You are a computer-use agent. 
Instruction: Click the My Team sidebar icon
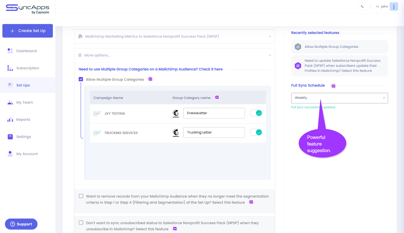pos(10,102)
